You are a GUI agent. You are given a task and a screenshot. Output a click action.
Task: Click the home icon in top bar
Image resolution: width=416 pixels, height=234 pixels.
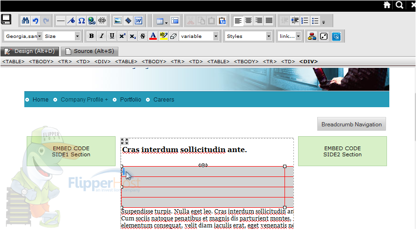coord(387,5)
